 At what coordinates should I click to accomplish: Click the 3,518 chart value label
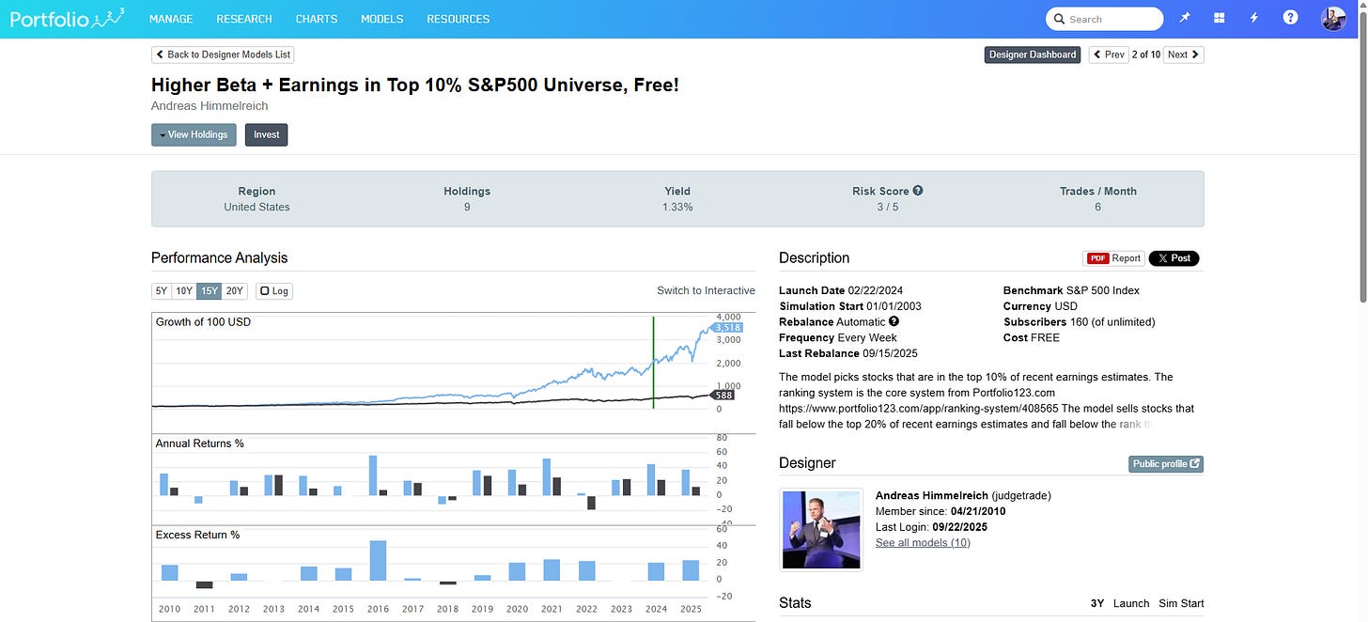point(727,327)
